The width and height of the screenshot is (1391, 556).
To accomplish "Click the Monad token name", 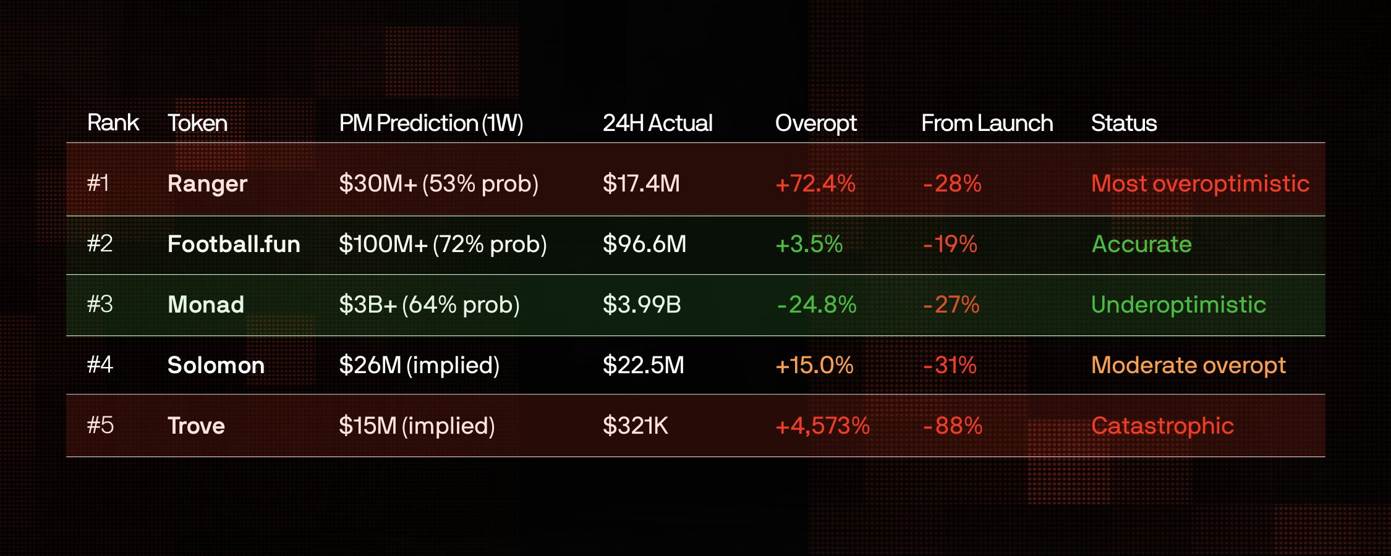I will point(206,305).
